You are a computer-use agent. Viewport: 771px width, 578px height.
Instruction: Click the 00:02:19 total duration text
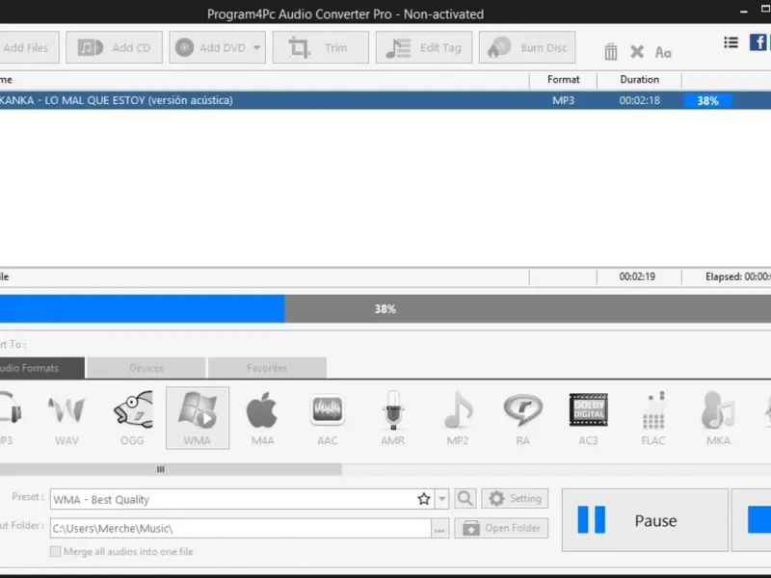click(x=637, y=276)
